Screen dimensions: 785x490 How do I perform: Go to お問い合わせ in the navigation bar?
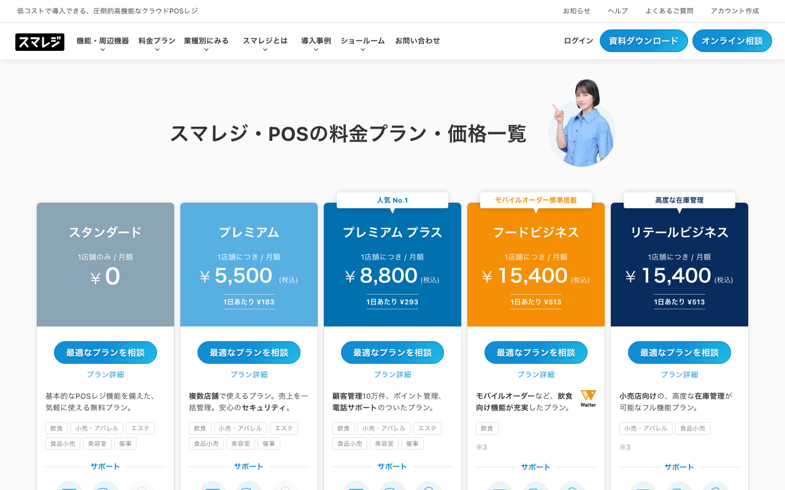[x=418, y=41]
